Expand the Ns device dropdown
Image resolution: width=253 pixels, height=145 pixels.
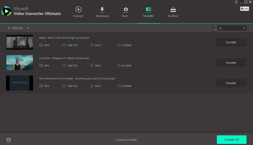(244, 28)
